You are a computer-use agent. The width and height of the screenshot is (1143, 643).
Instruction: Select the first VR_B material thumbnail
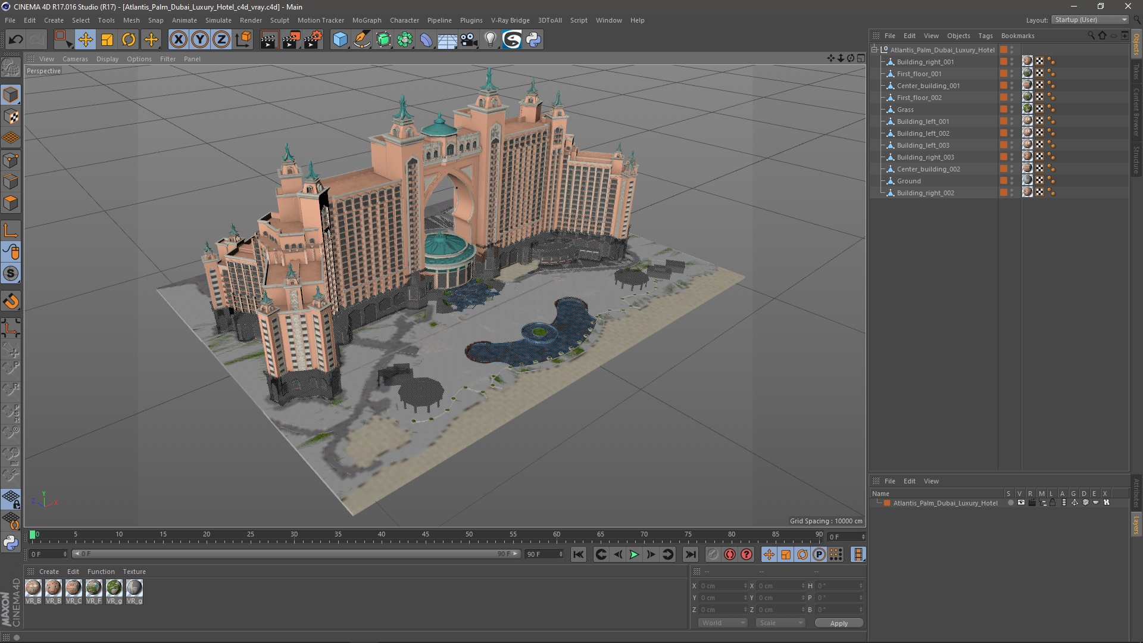tap(33, 589)
